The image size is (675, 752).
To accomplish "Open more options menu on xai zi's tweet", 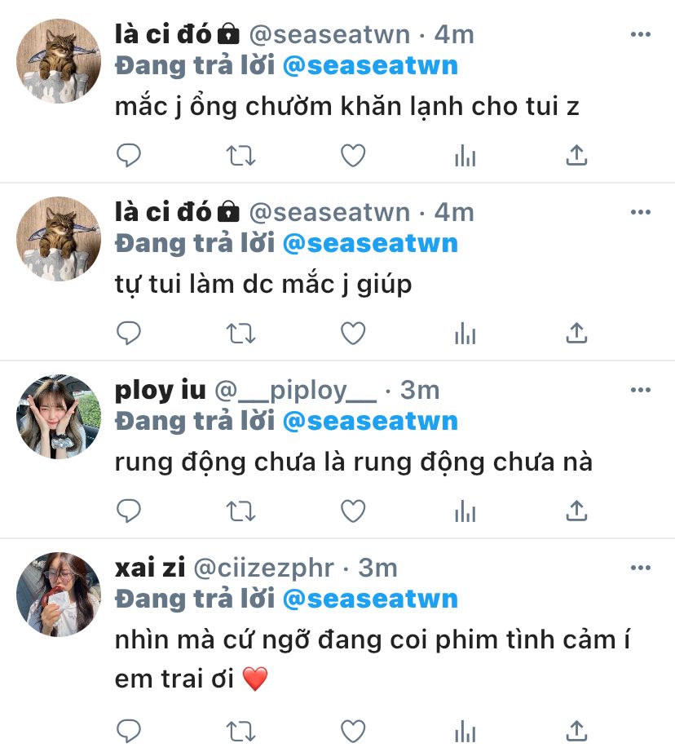I will click(641, 568).
